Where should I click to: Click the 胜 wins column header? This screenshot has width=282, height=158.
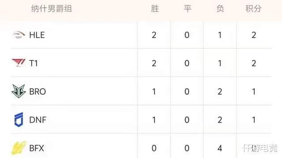(x=155, y=9)
